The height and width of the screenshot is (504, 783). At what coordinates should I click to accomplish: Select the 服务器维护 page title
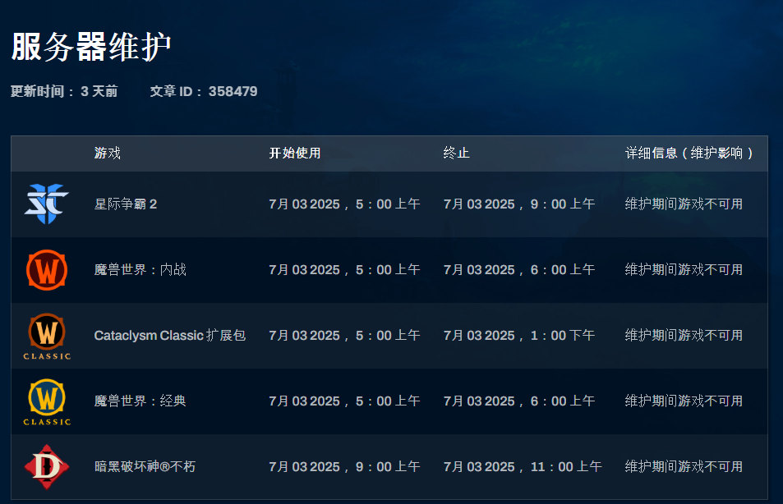click(91, 47)
